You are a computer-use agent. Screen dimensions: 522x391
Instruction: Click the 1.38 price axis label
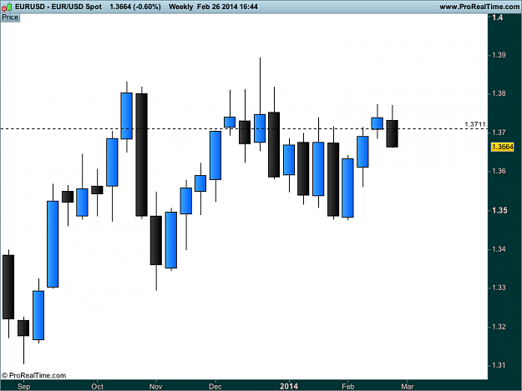tap(499, 93)
